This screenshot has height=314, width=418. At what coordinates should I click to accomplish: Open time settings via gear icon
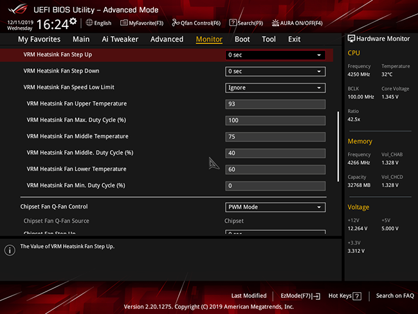coord(73,21)
